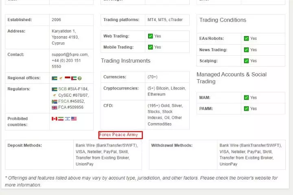Click the Cyprus flag in Regional offices
This screenshot has height=195, width=293.
point(61,78)
